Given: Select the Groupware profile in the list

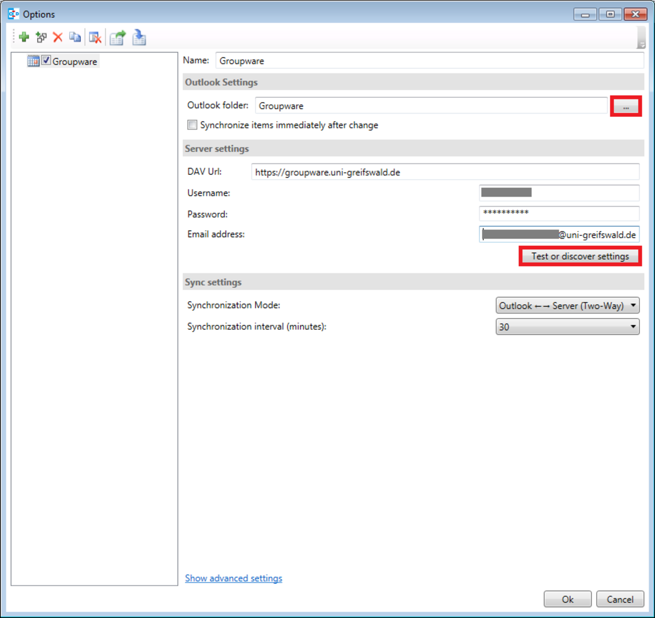Looking at the screenshot, I should 75,62.
